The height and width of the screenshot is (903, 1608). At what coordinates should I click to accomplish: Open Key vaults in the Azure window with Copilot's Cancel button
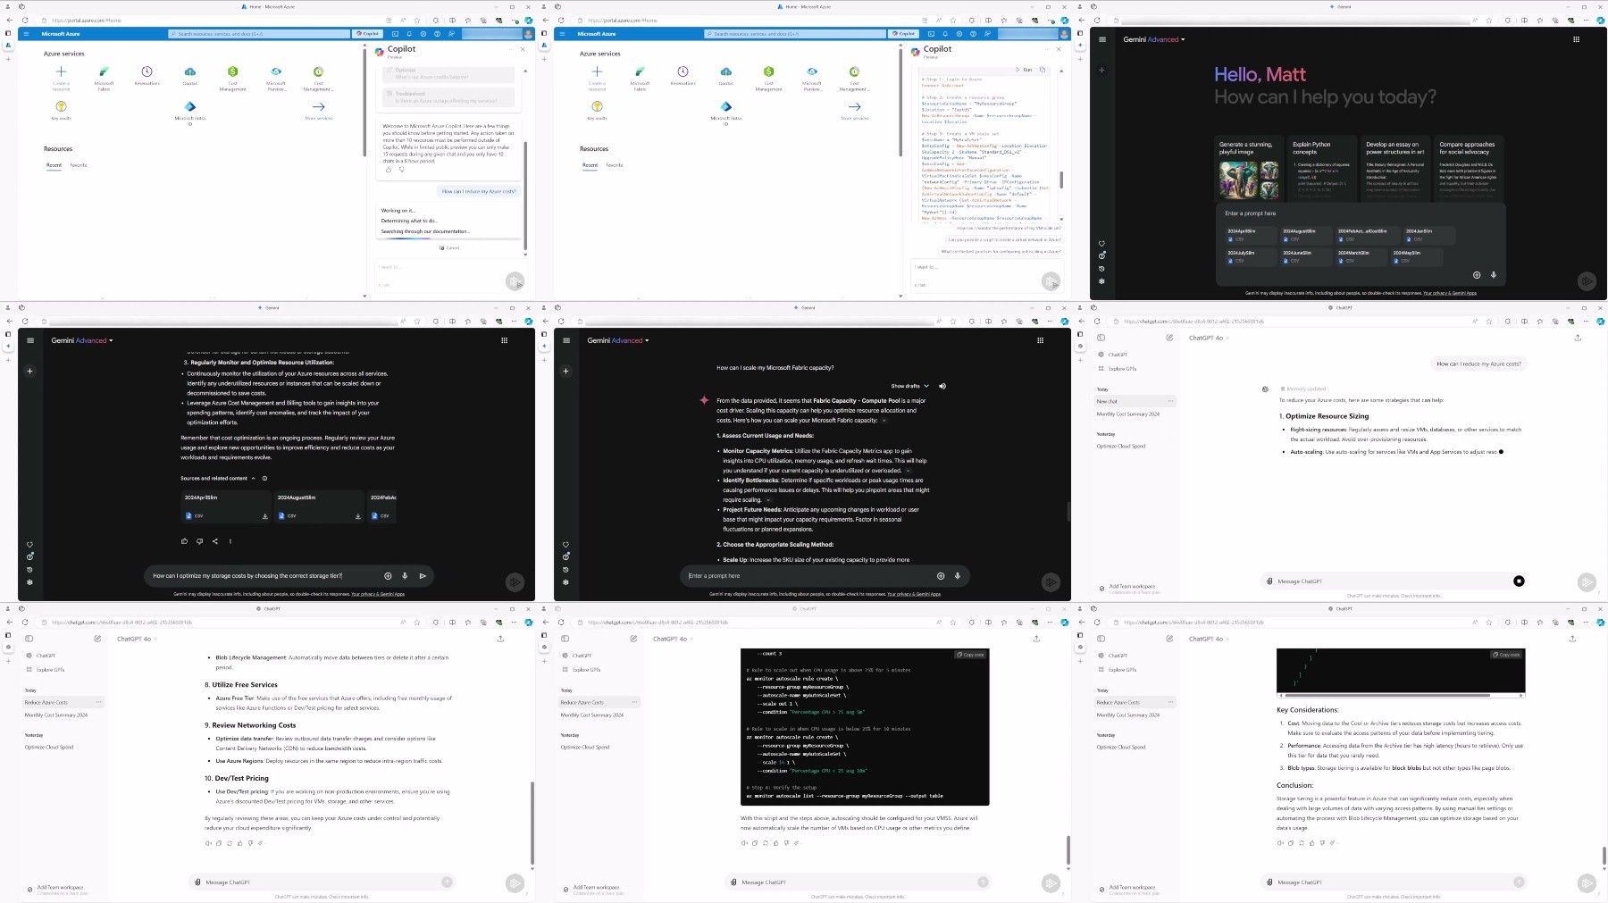coord(61,110)
